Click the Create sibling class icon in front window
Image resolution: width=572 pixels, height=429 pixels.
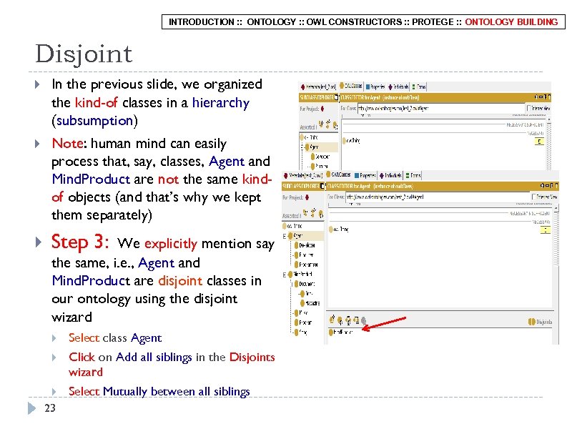[313, 213]
